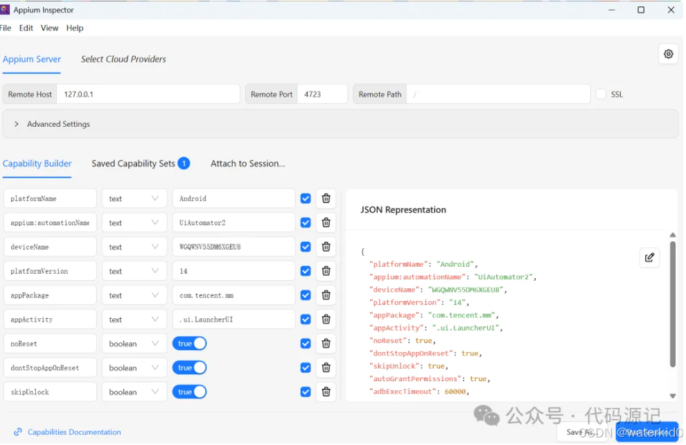Open the Help menu
The height and width of the screenshot is (445, 686).
(75, 28)
